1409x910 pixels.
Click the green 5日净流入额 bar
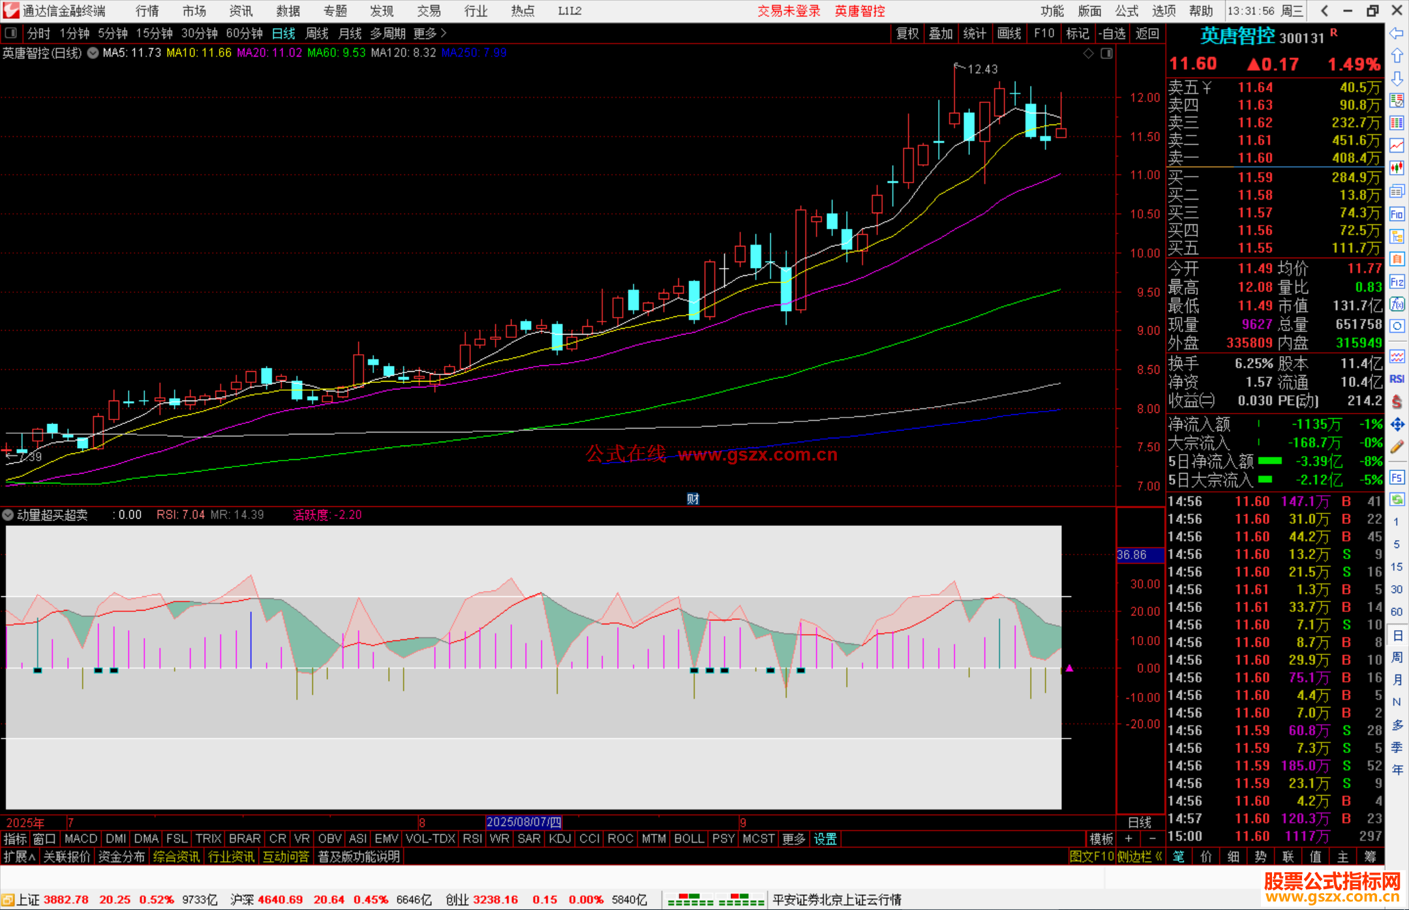tap(1269, 461)
